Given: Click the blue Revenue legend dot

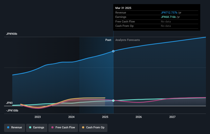Looking at the screenshot, I should [8, 127].
